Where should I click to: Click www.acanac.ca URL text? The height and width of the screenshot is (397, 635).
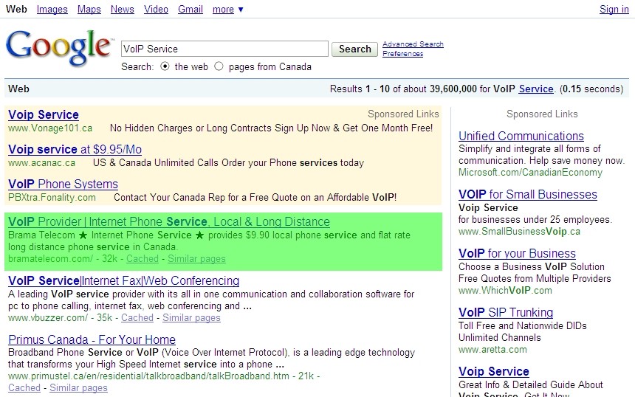(41, 163)
